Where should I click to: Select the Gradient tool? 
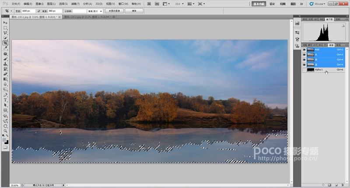pyautogui.click(x=5, y=79)
